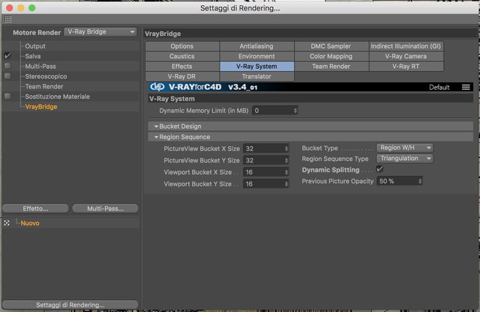Open the Team Render tab
This screenshot has width=480, height=312.
tap(331, 67)
